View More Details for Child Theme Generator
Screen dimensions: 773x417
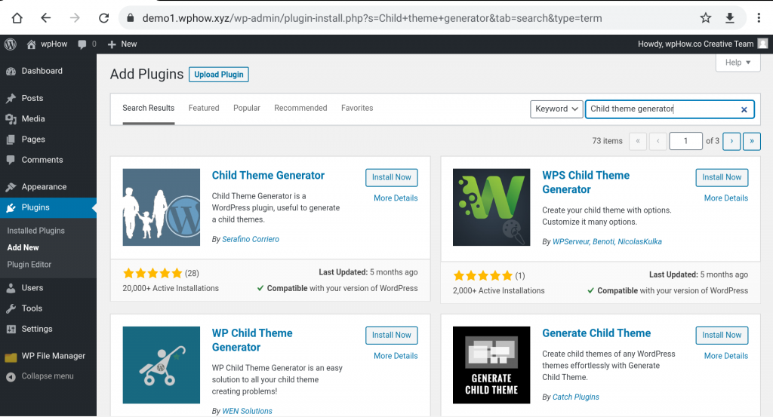396,198
